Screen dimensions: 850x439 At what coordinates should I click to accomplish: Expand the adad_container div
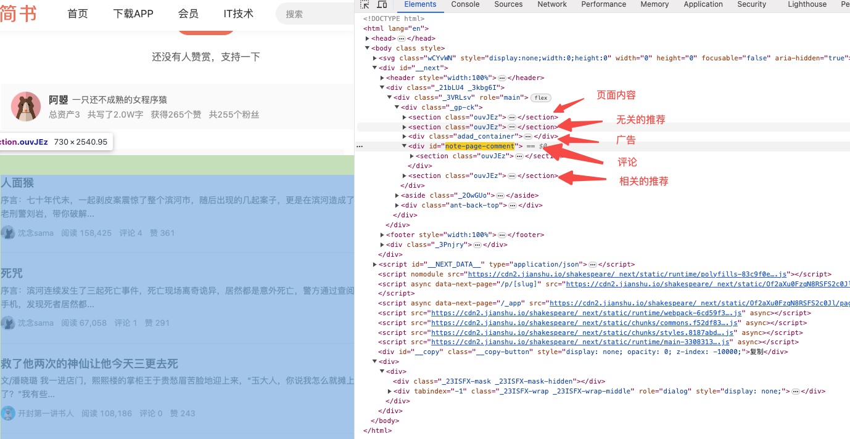(x=405, y=137)
